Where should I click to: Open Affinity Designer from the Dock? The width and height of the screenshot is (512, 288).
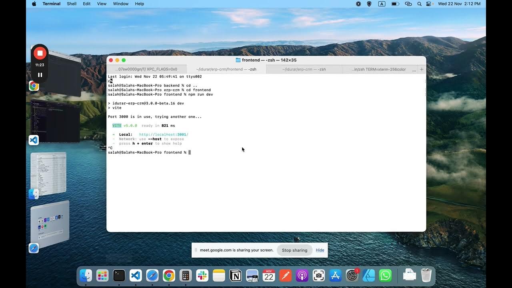point(368,275)
